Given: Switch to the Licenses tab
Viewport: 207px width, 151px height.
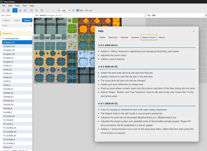Looking at the screenshot, I should (135, 37).
